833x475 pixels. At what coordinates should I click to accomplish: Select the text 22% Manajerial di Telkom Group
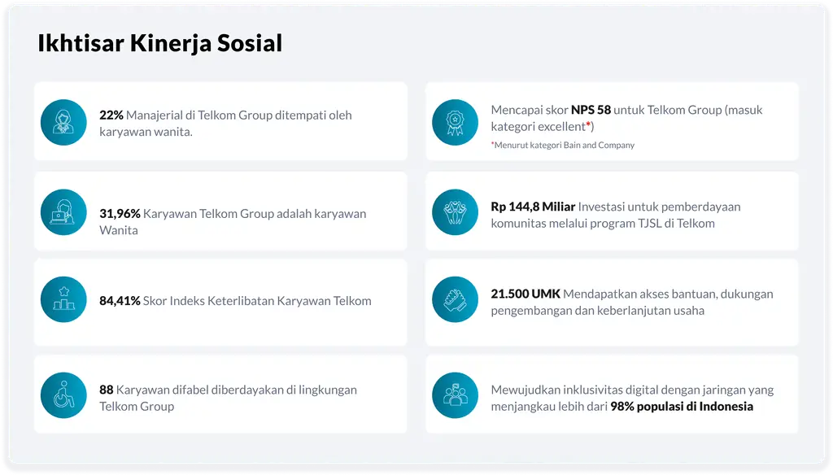(185, 115)
